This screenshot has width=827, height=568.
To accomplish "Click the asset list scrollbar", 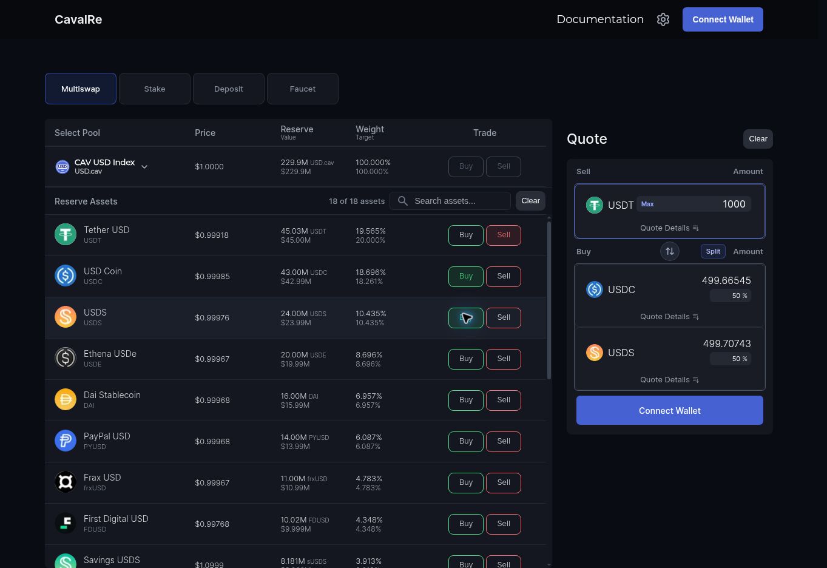I will [549, 300].
